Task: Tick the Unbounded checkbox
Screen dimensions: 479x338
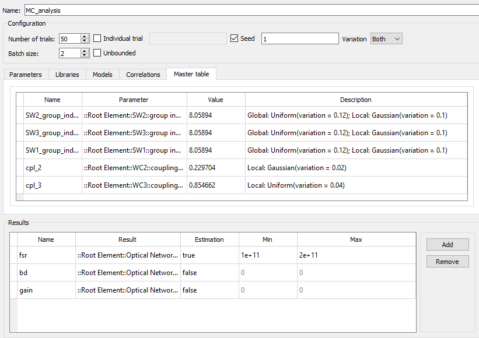Action: [x=97, y=53]
